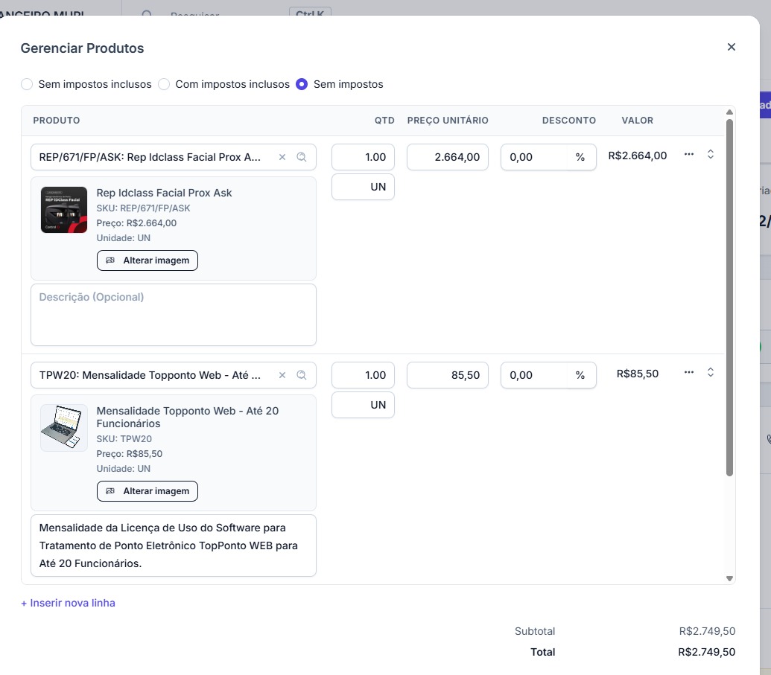The width and height of the screenshot is (771, 675).
Task: Select the 'Sem impostos' radio option
Action: tap(302, 84)
